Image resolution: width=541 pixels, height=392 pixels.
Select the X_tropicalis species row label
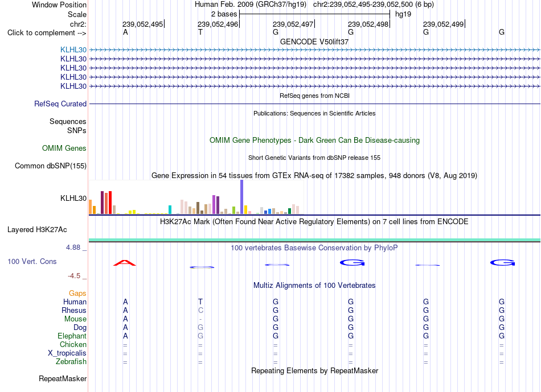(67, 353)
